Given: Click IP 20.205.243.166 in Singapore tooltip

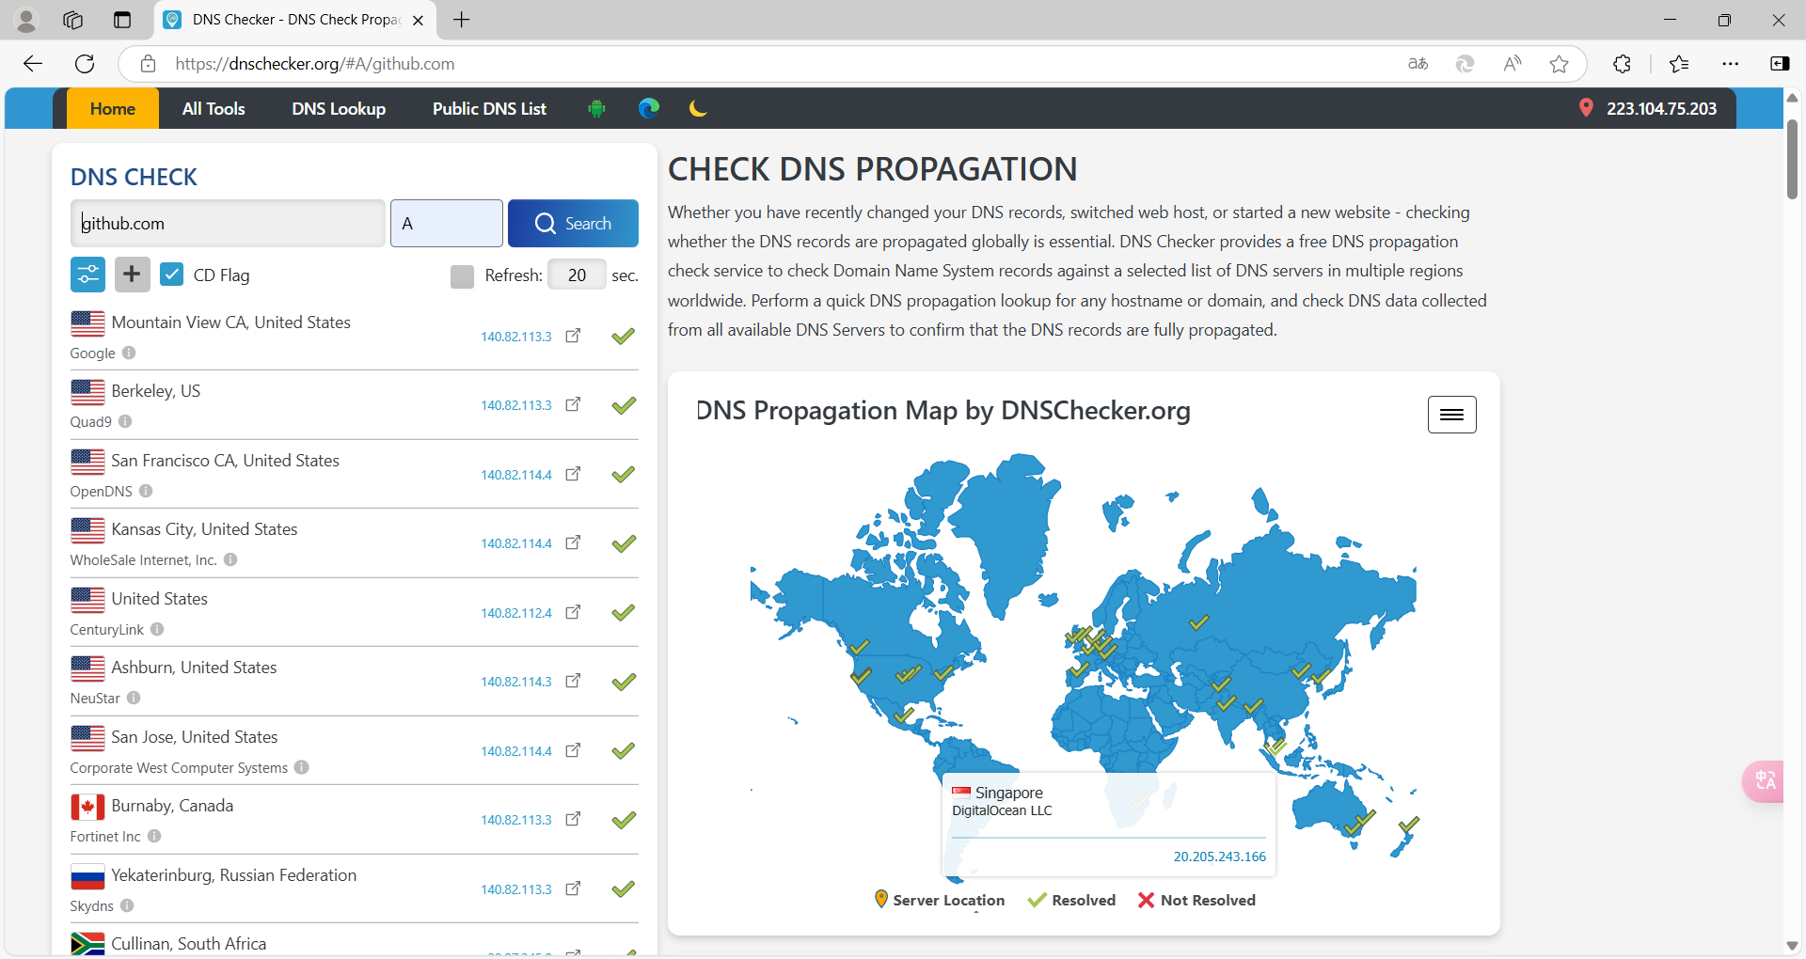Looking at the screenshot, I should tap(1219, 857).
